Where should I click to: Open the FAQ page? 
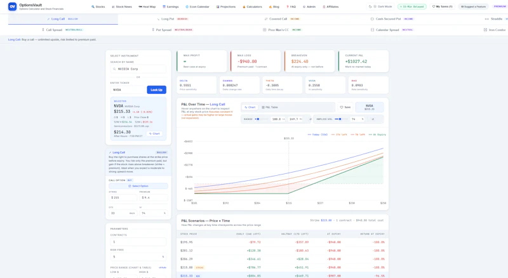[x=291, y=6]
